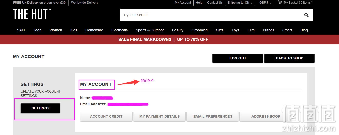The height and width of the screenshot is (135, 339).
Task: Open the SETTINGS button
Action: (40, 108)
